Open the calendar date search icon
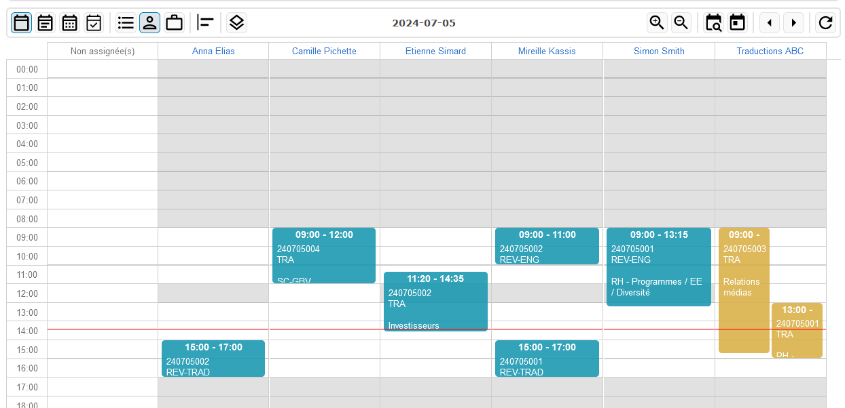This screenshot has height=408, width=845. coord(713,23)
